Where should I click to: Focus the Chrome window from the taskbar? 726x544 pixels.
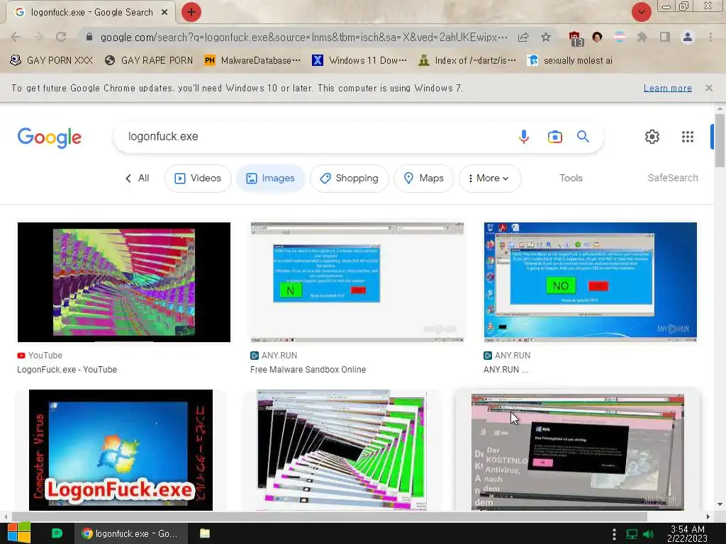(x=131, y=533)
